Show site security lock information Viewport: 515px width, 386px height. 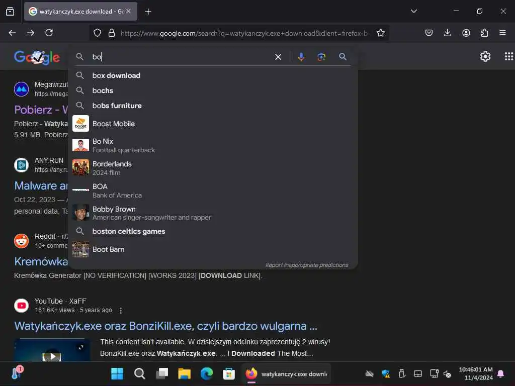coord(112,33)
